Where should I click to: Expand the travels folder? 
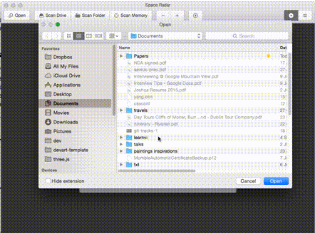pyautogui.click(x=122, y=110)
